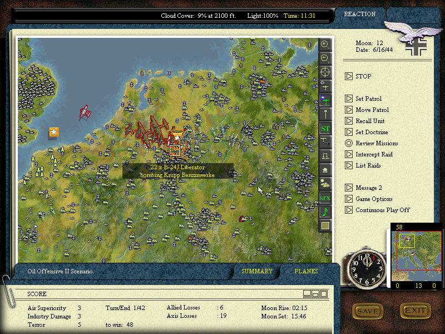Click the Moon Set: 15:46 text
This screenshot has height=334, width=445.
coord(284,316)
